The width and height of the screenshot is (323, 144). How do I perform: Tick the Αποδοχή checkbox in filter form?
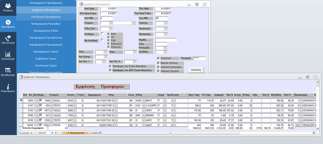(102, 34)
